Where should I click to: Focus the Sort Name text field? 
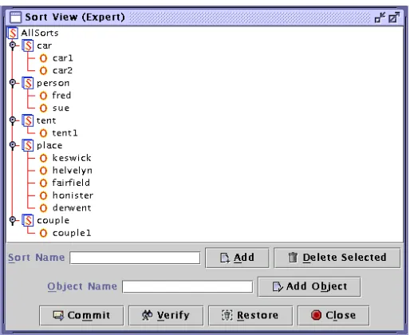(x=135, y=258)
